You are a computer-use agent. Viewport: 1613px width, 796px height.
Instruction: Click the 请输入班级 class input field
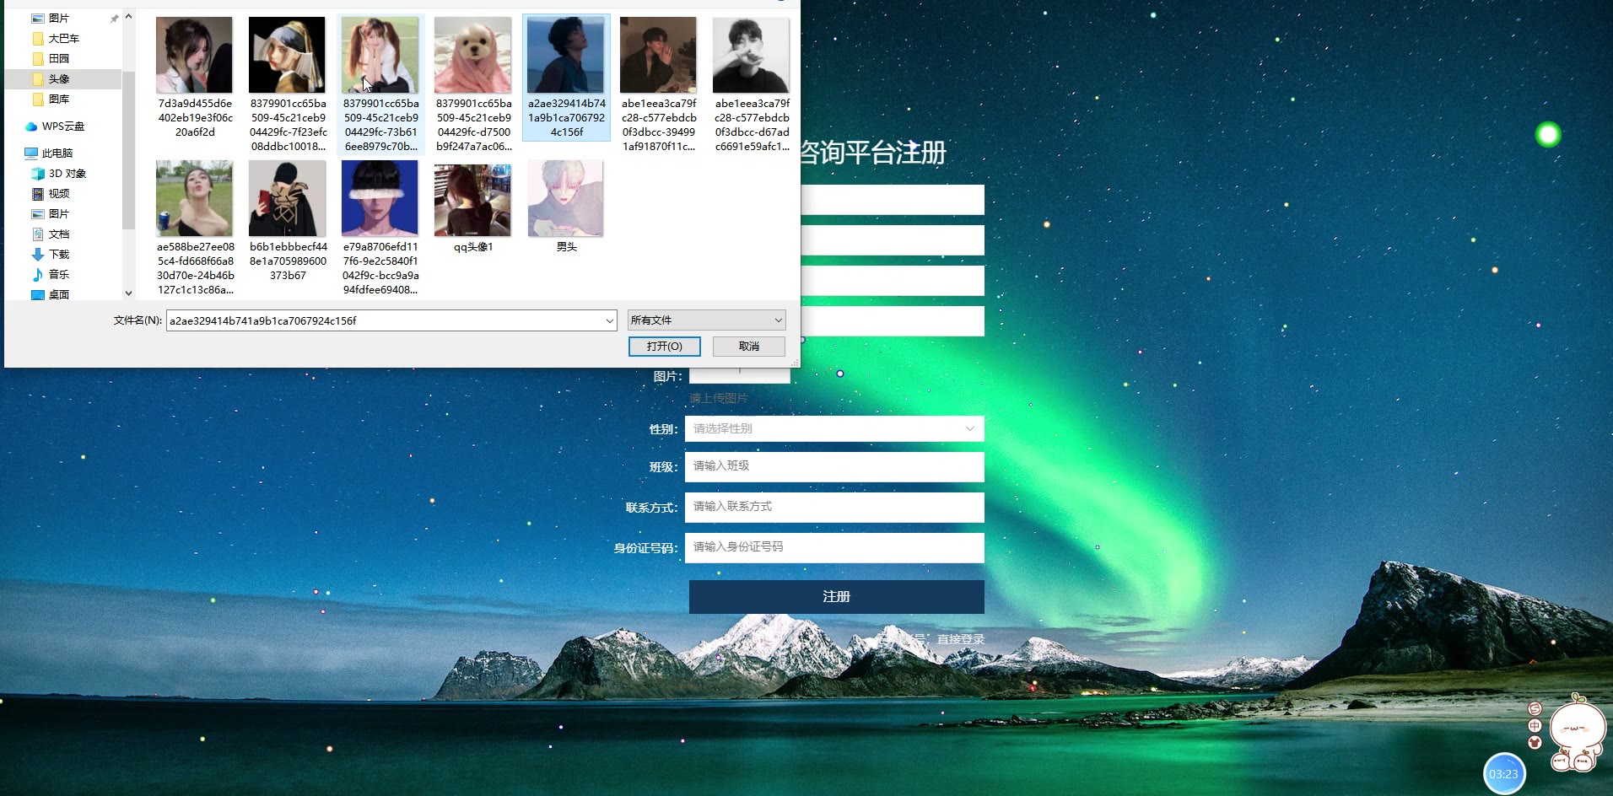click(834, 466)
